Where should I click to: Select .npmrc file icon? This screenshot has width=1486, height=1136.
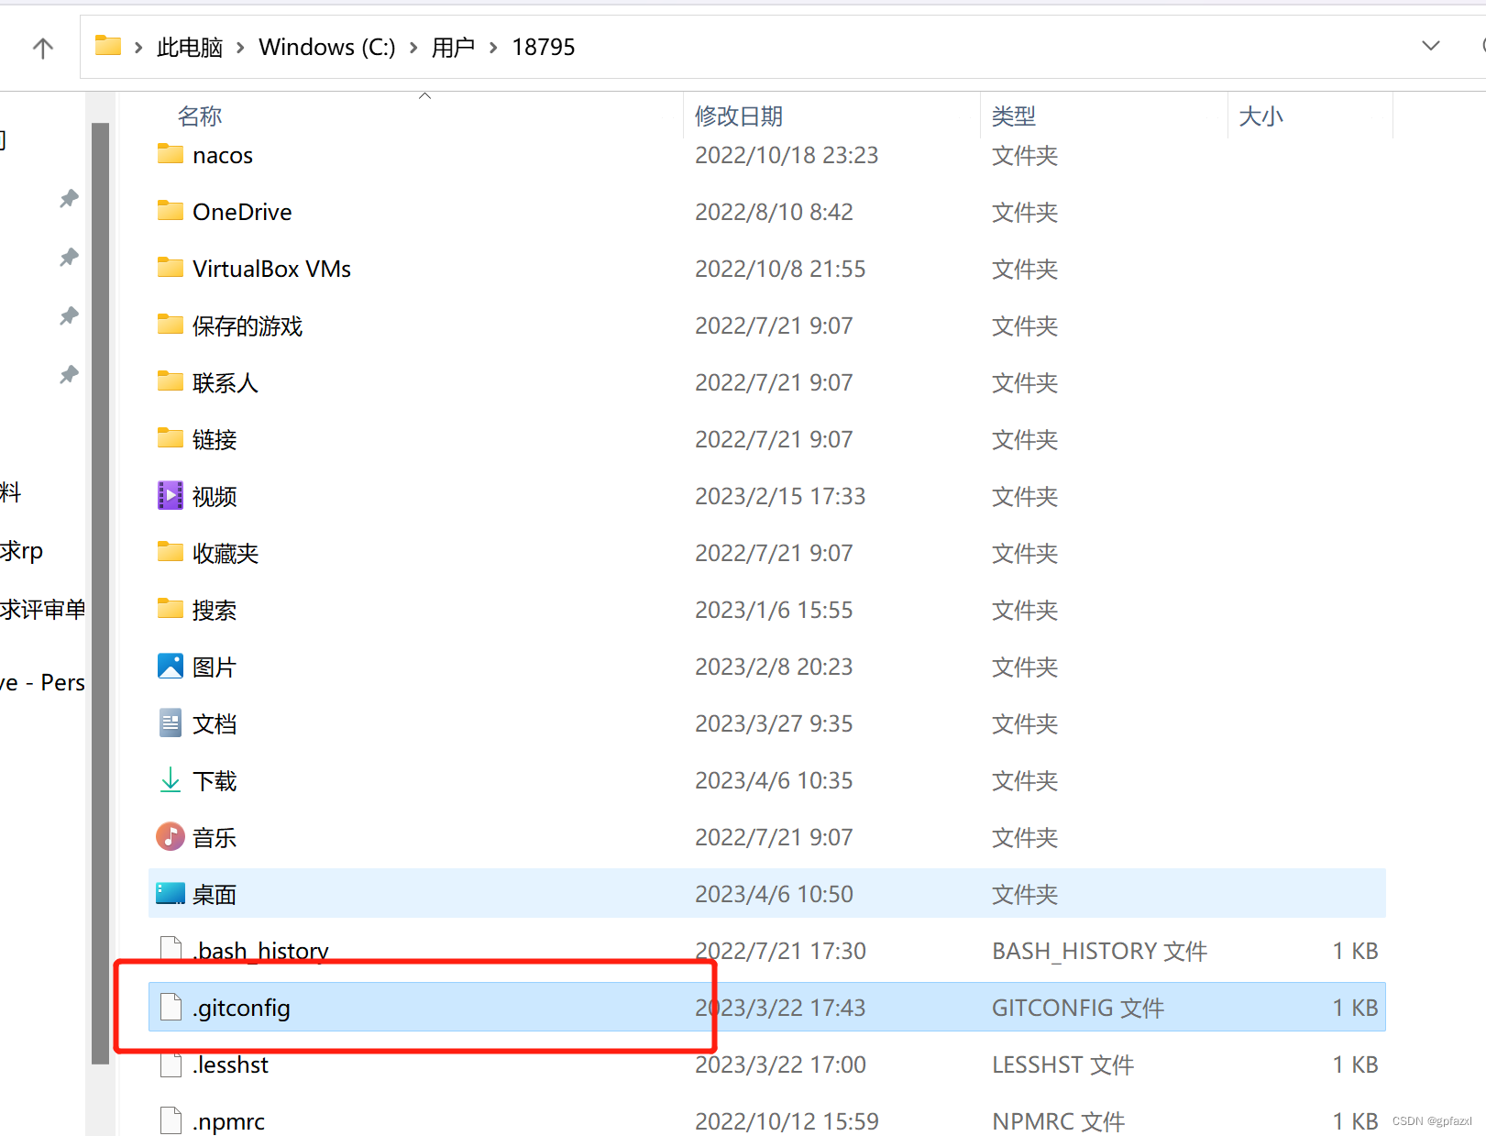(171, 1120)
